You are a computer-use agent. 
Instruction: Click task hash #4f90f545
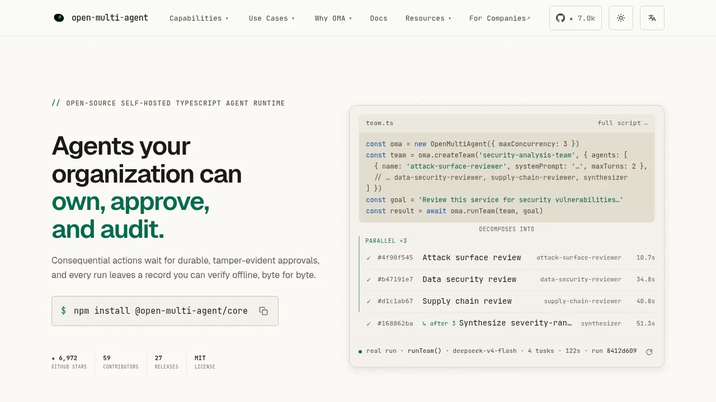tap(395, 257)
